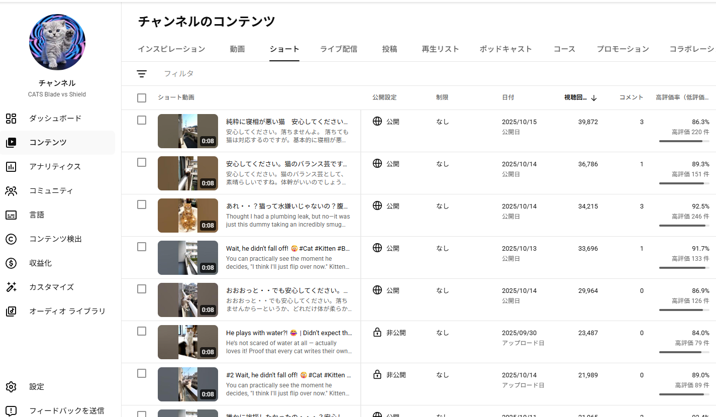This screenshot has width=716, height=417.
Task: Open the Dashboard (ダッシュボード) sidebar icon
Action: click(x=11, y=119)
